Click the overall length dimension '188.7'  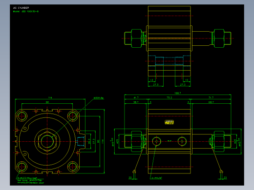[x=178, y=93]
